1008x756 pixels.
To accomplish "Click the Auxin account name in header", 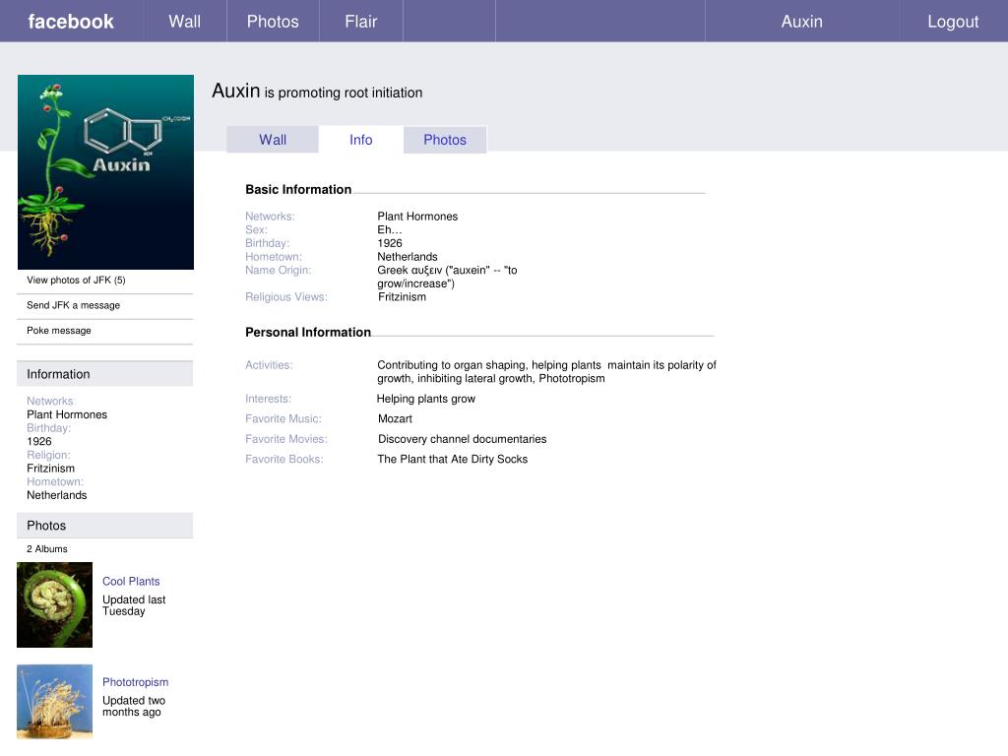I will 801,22.
